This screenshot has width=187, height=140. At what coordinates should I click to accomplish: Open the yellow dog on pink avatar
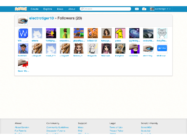point(120,33)
